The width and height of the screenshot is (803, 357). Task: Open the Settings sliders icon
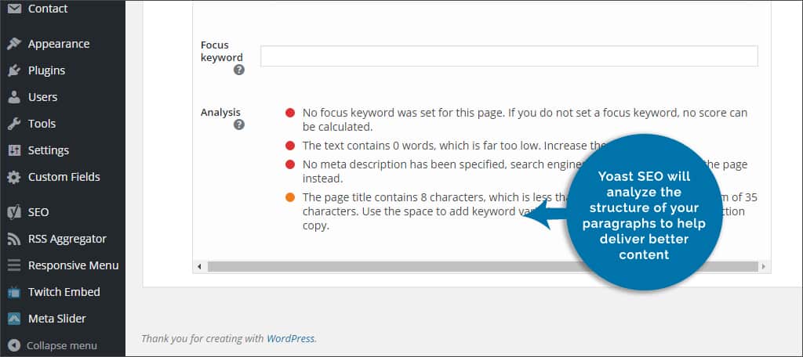tap(14, 150)
